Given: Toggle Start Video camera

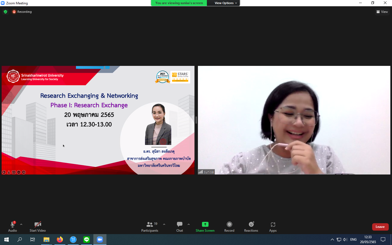Looking at the screenshot, I should (38, 225).
